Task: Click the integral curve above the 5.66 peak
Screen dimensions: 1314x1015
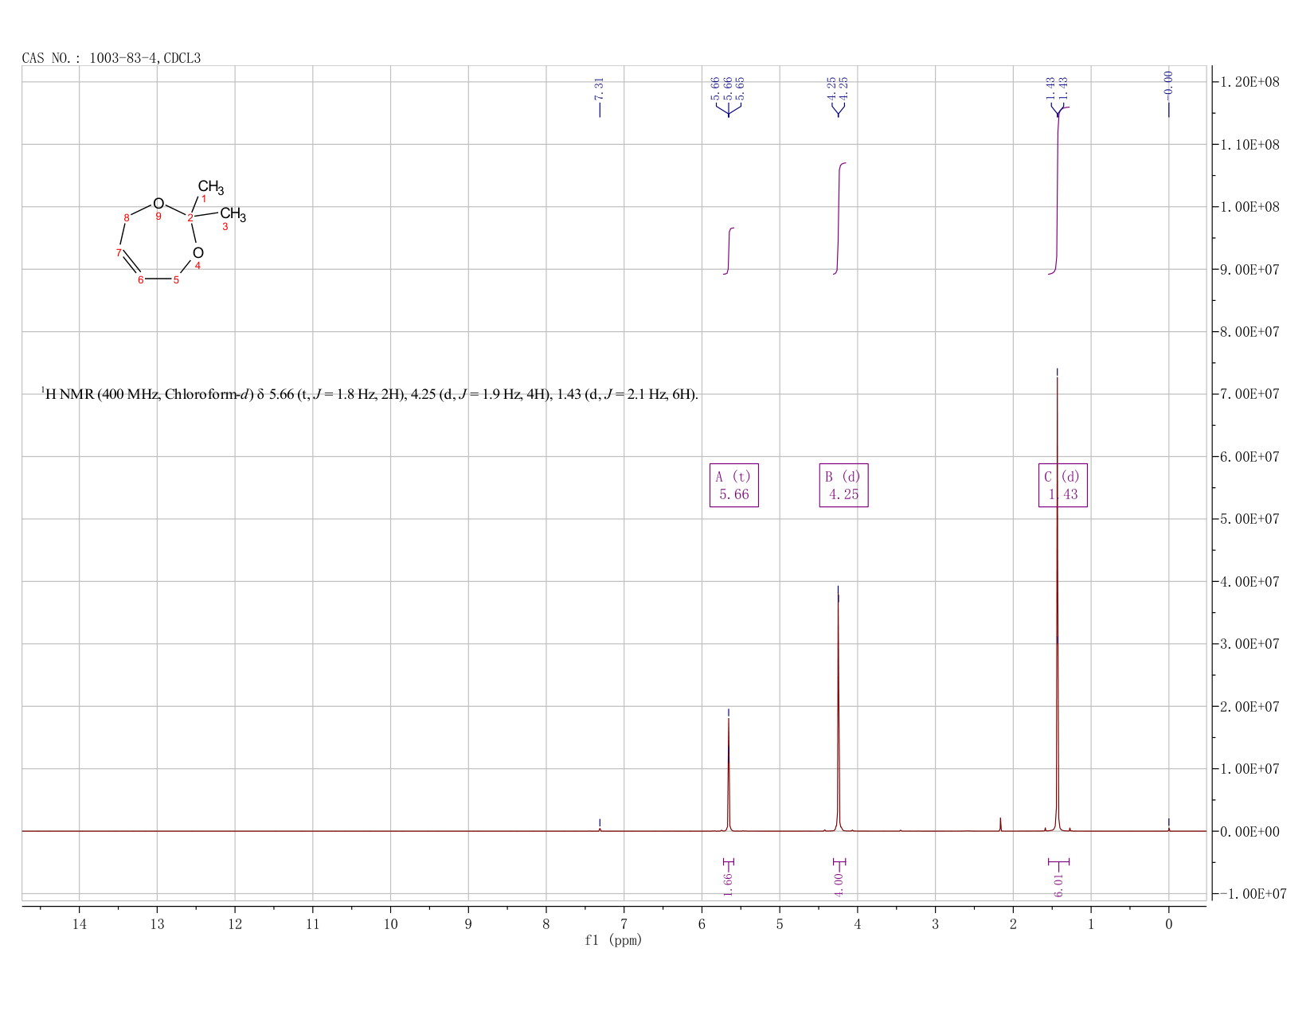Action: tap(729, 251)
